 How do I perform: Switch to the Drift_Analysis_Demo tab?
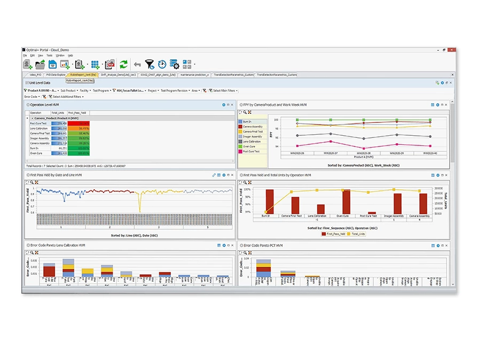pyautogui.click(x=118, y=75)
